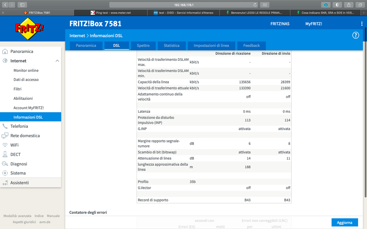Click the shield privacy extension icon
This screenshot has width=367, height=229.
click(x=337, y=5)
